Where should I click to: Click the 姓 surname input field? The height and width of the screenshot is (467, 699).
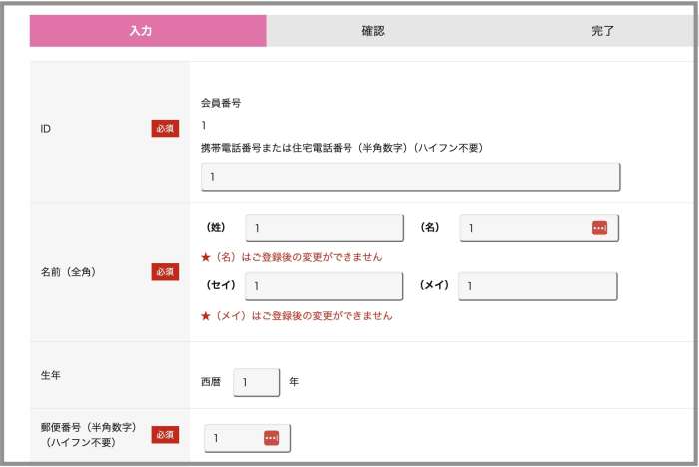click(325, 228)
